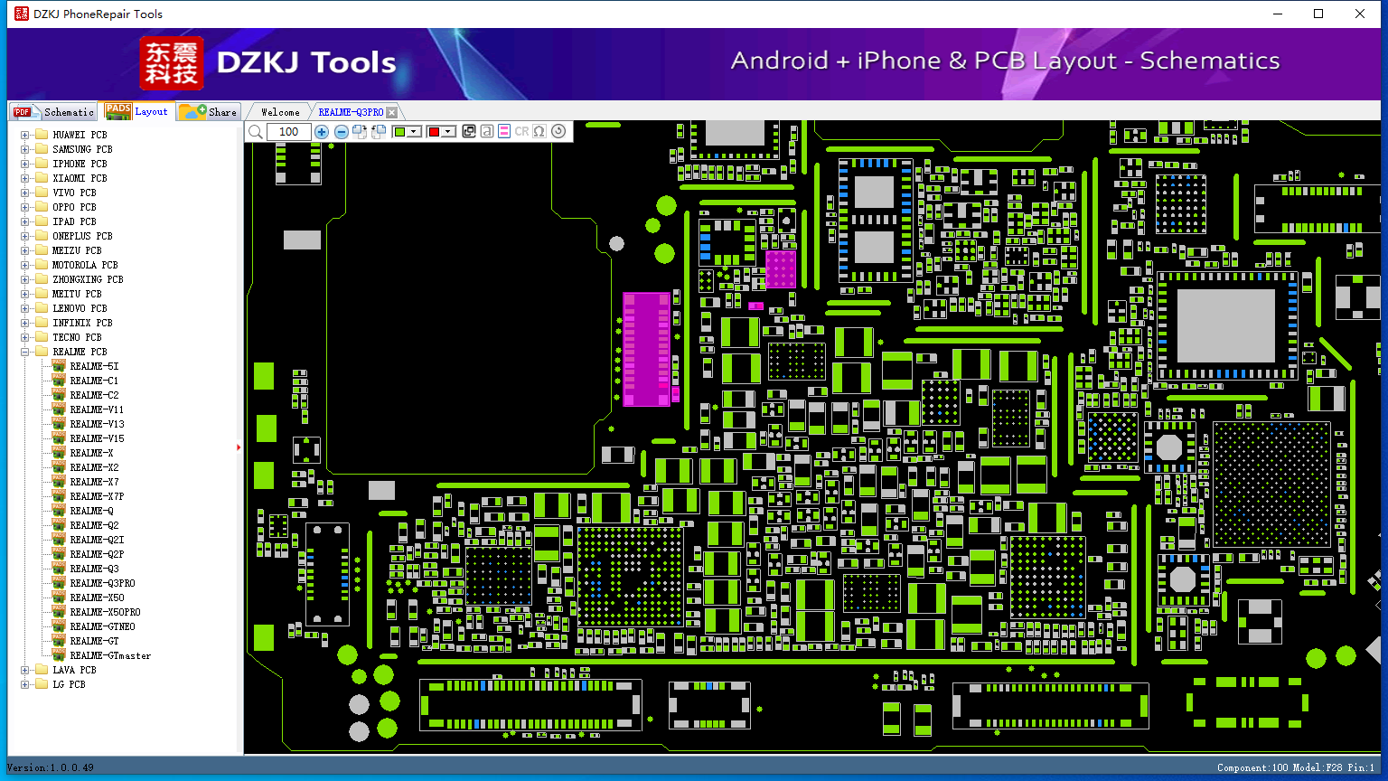Click the folder icon beside MEIZU PCB
The height and width of the screenshot is (781, 1388).
tap(41, 250)
